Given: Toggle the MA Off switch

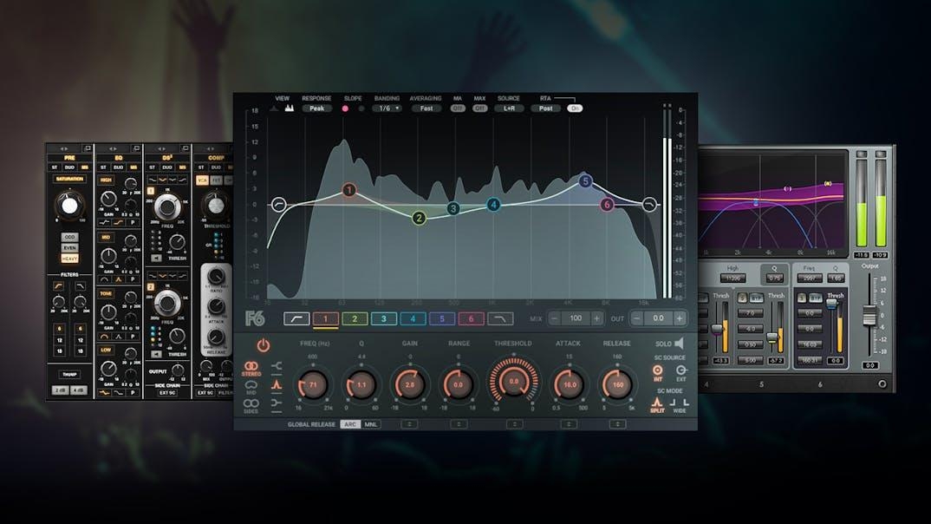Looking at the screenshot, I should pyautogui.click(x=458, y=108).
